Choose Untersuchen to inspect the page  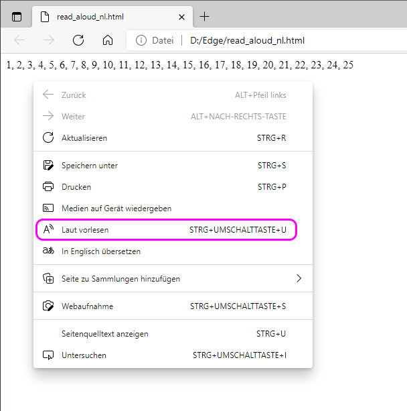(173, 355)
